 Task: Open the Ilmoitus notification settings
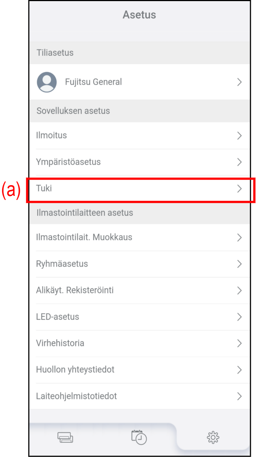52,135
